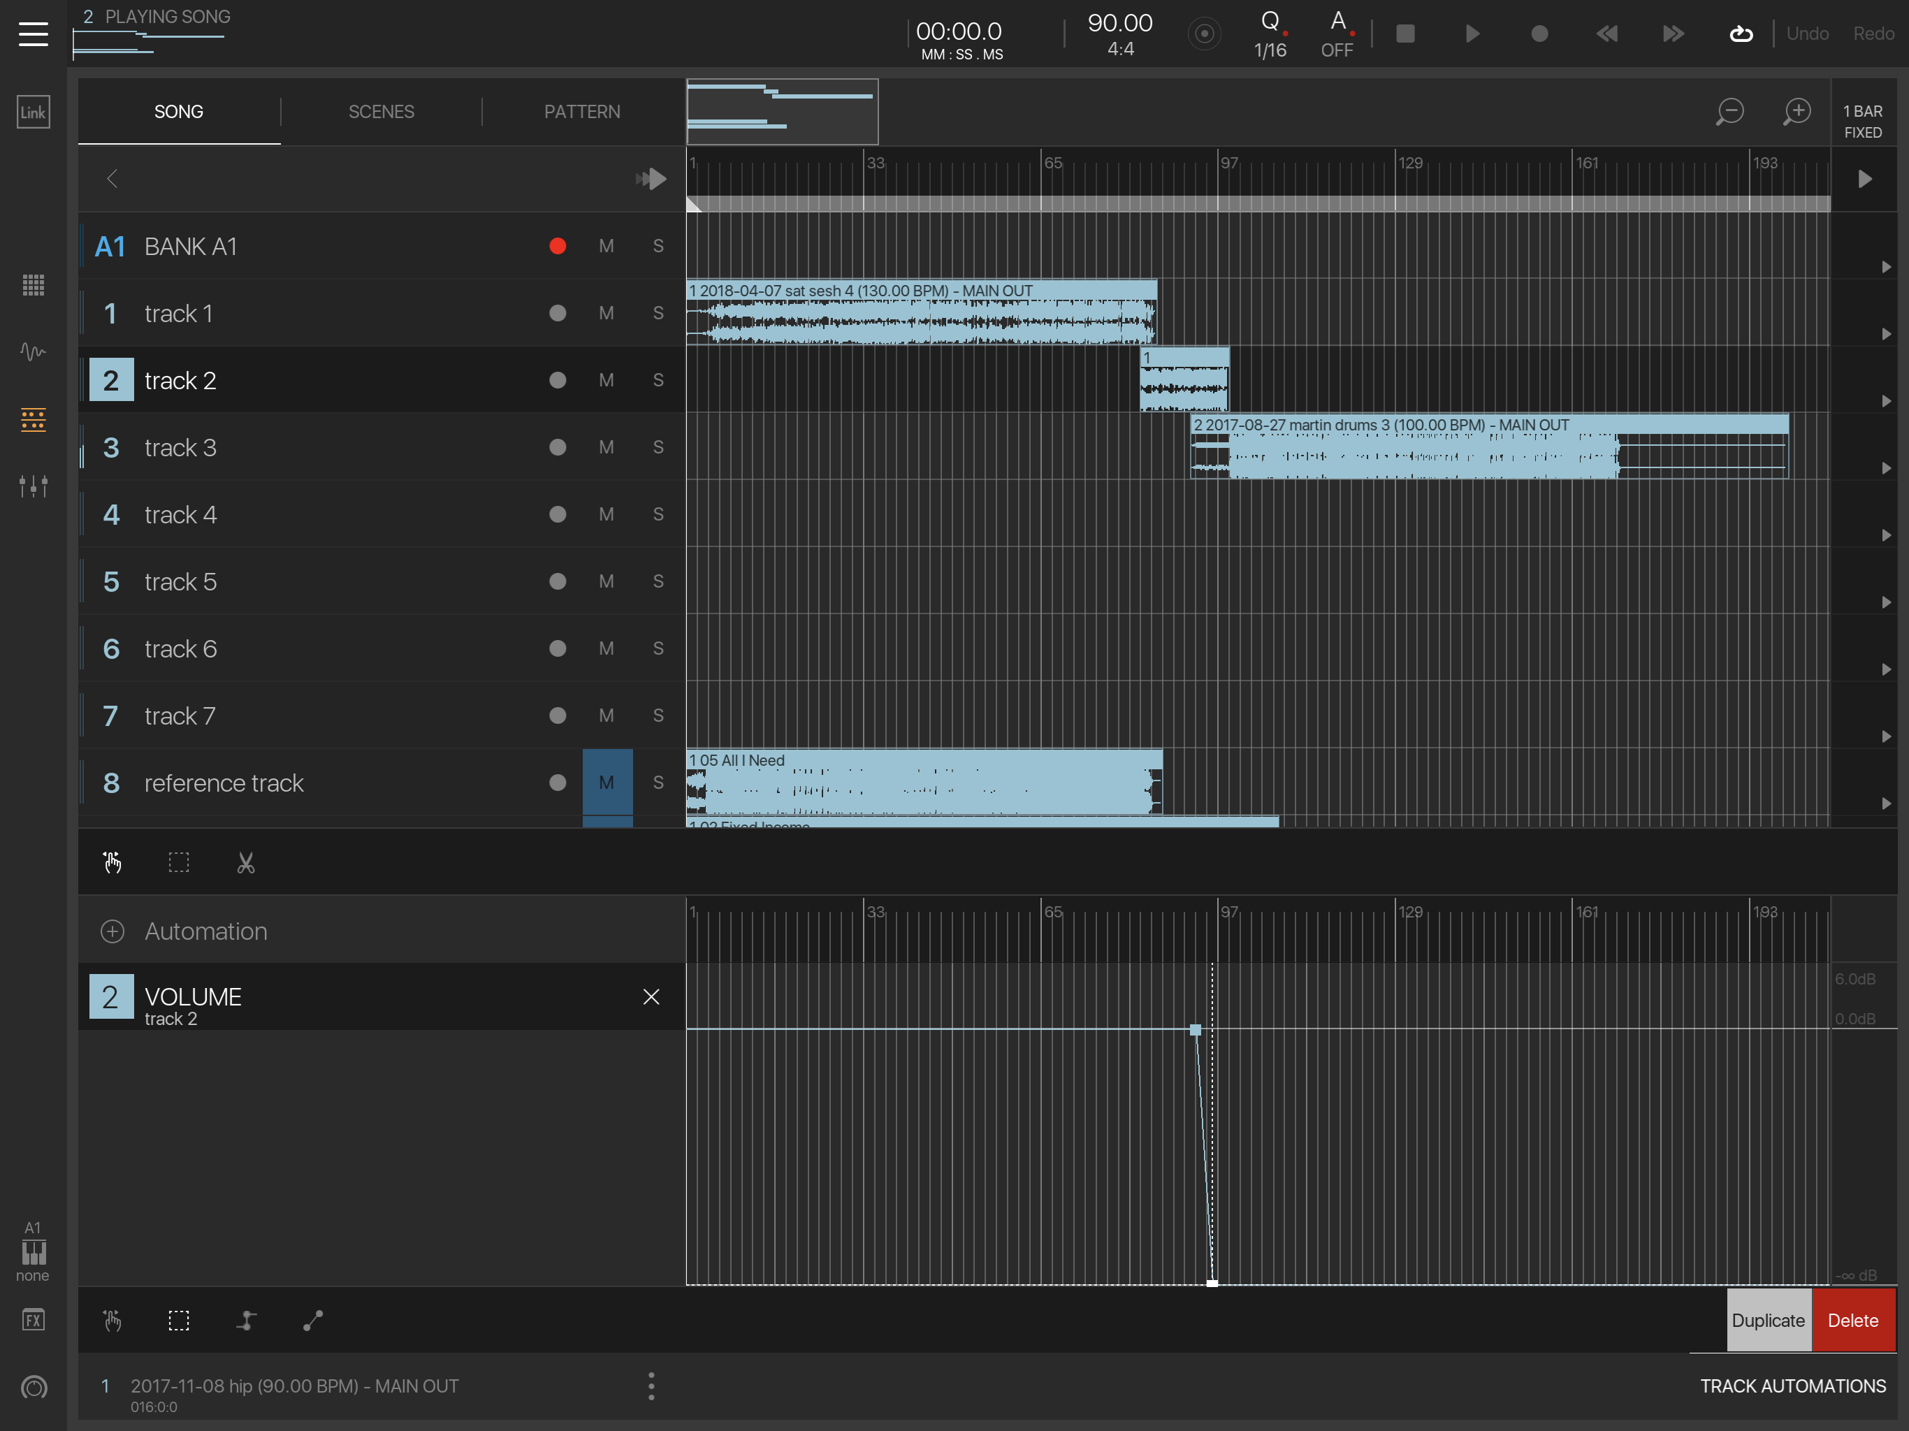Click the Redo button

(x=1873, y=34)
